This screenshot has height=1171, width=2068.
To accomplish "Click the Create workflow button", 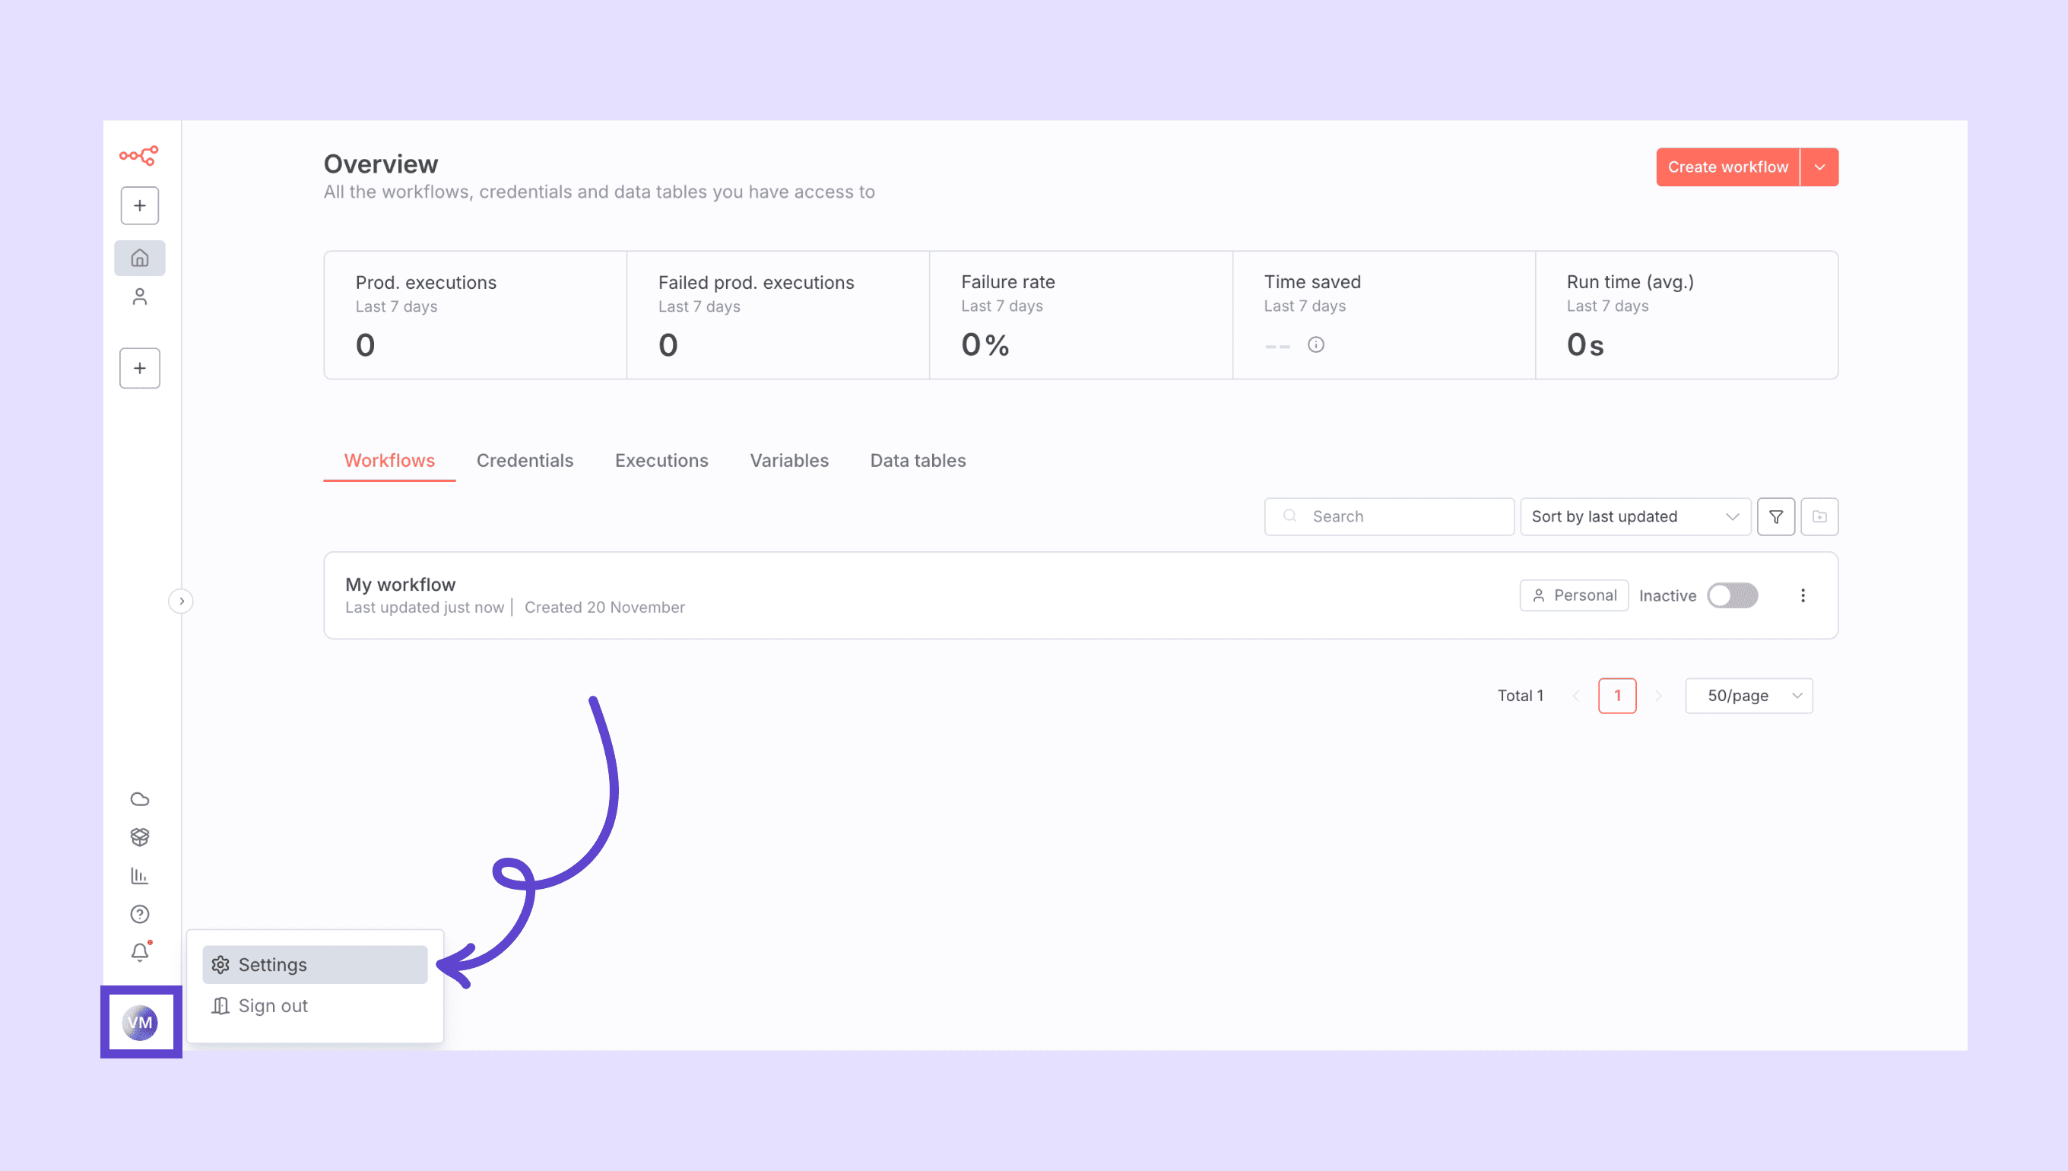I will pyautogui.click(x=1727, y=167).
